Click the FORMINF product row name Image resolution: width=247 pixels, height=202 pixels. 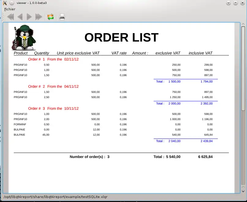tap(20, 124)
